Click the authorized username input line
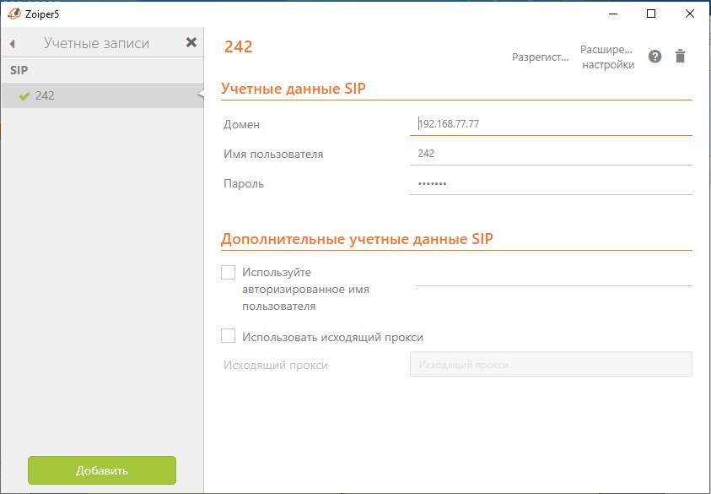Image resolution: width=711 pixels, height=494 pixels. (x=554, y=276)
